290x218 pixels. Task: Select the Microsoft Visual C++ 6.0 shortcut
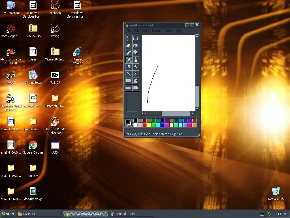11,56
